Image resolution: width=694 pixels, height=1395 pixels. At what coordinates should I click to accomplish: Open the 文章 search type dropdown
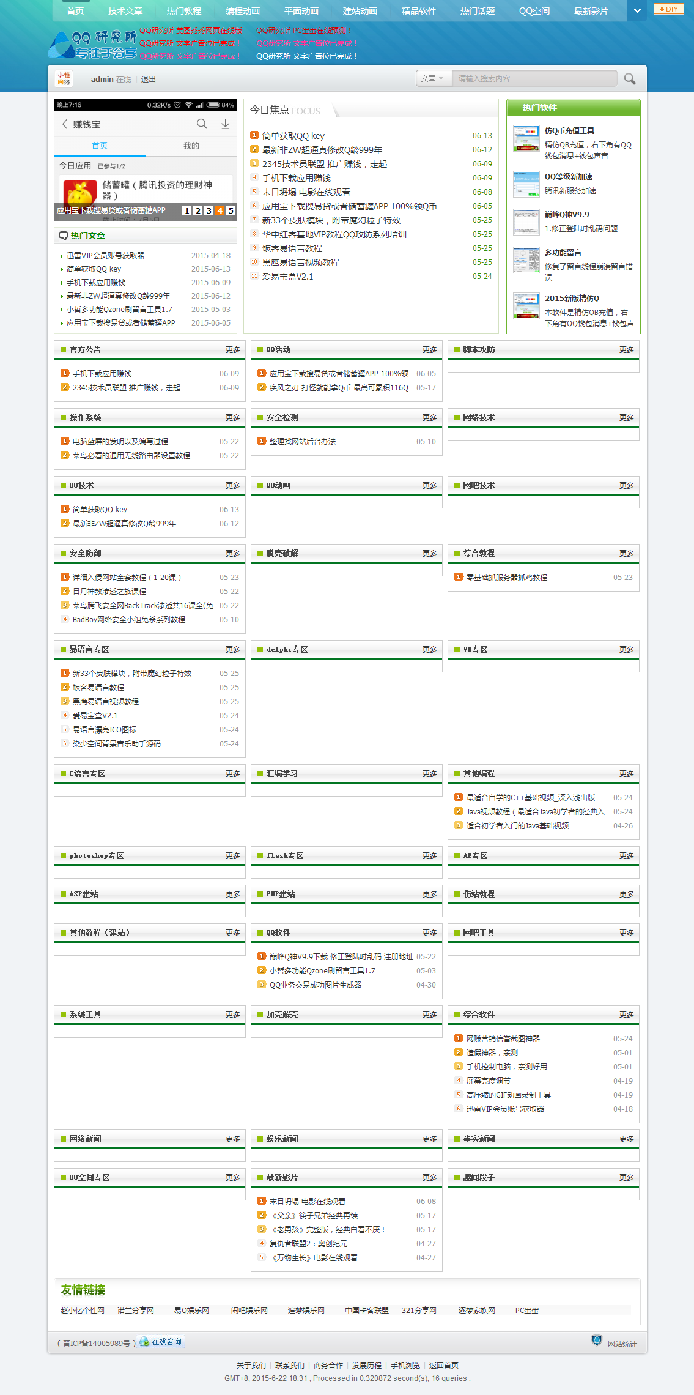[433, 78]
